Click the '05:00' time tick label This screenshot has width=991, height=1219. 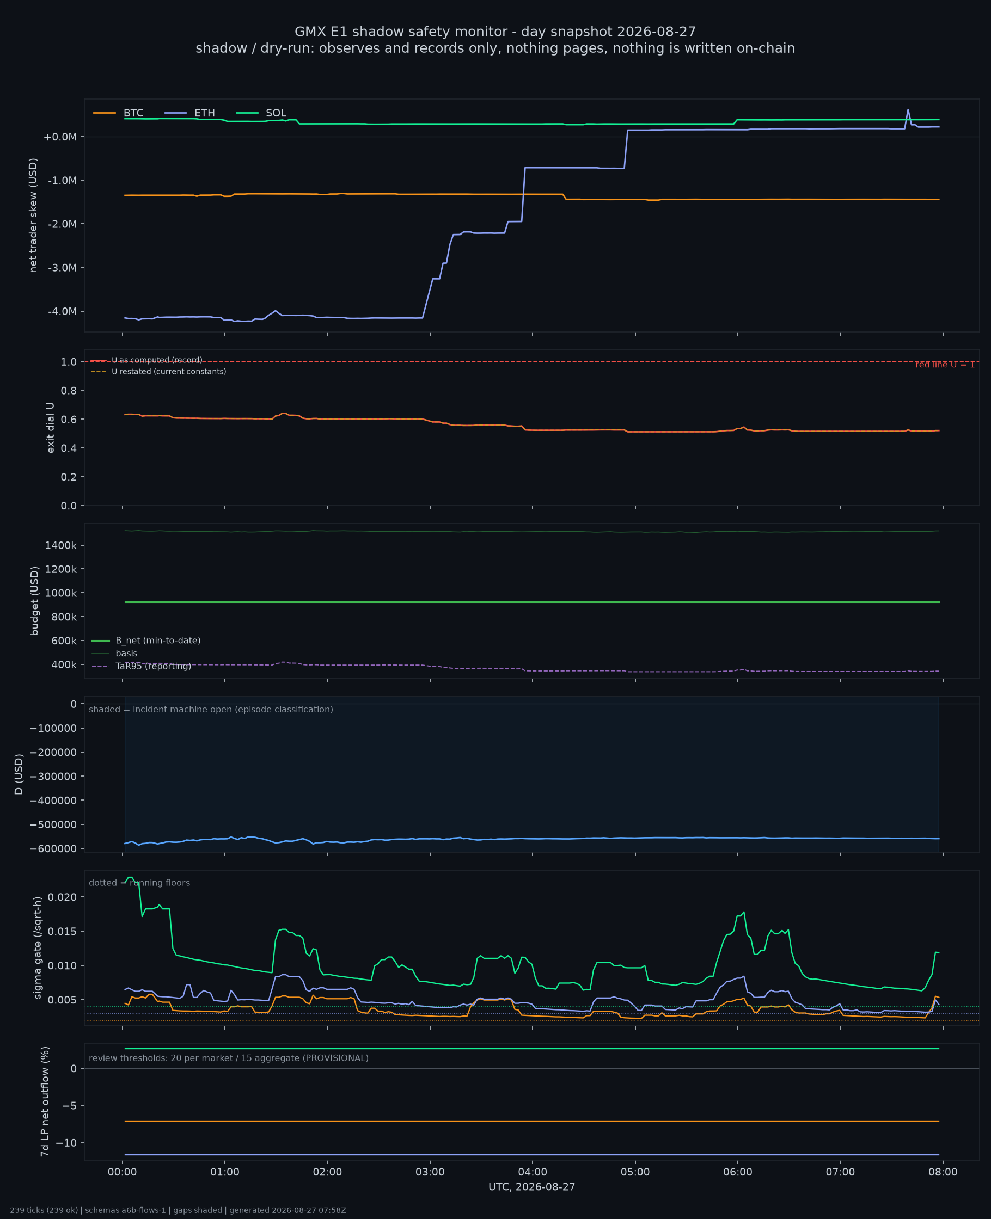[x=635, y=1172]
